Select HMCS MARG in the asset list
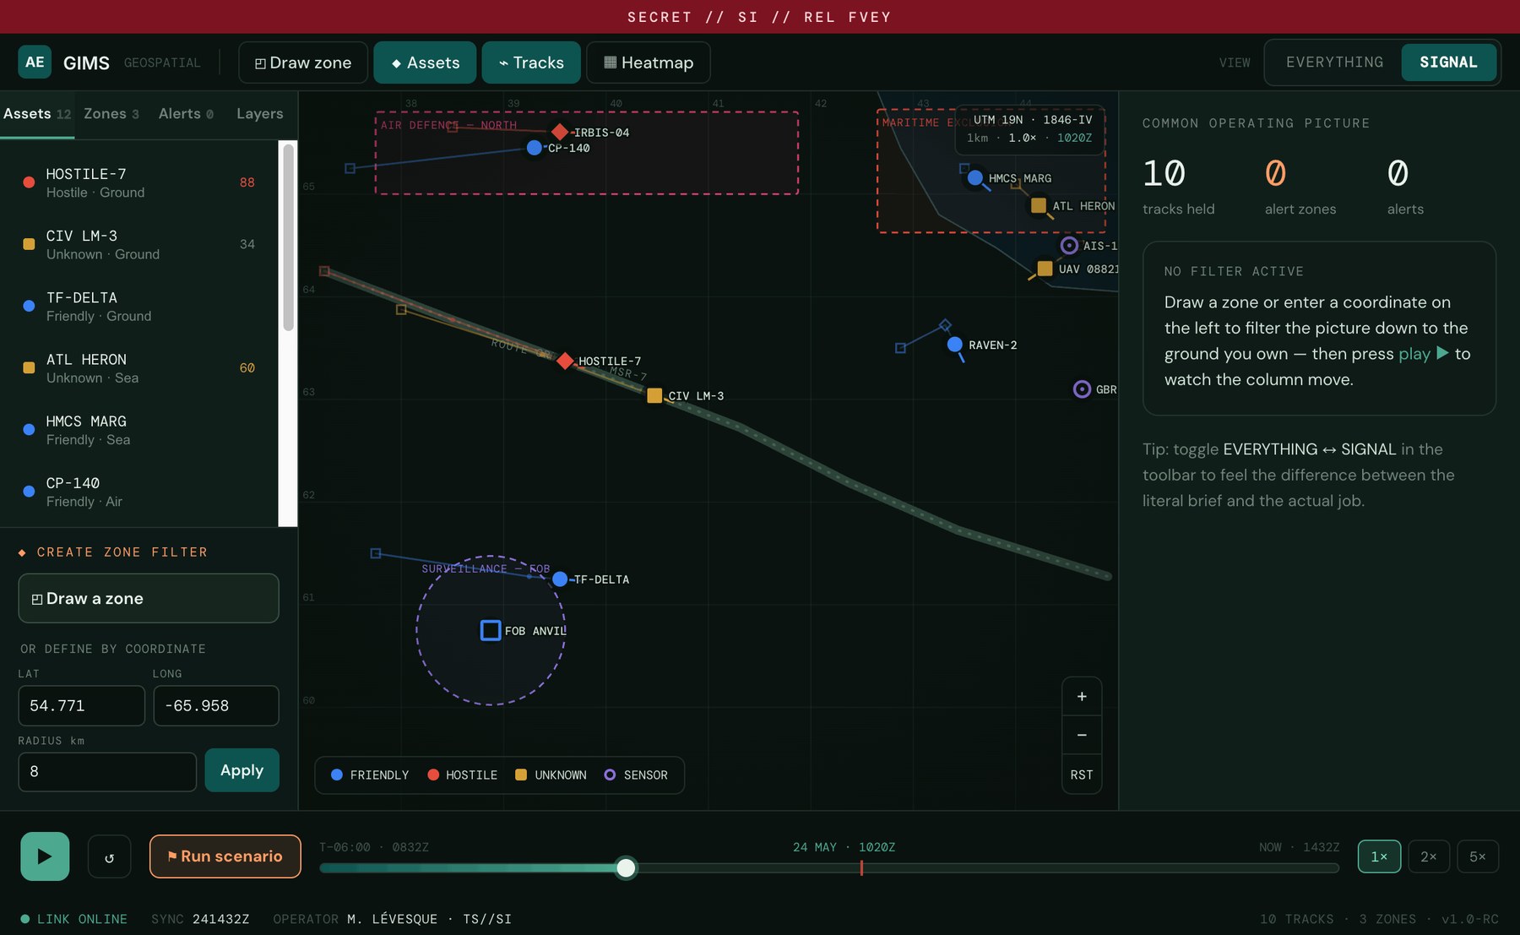 tap(139, 429)
